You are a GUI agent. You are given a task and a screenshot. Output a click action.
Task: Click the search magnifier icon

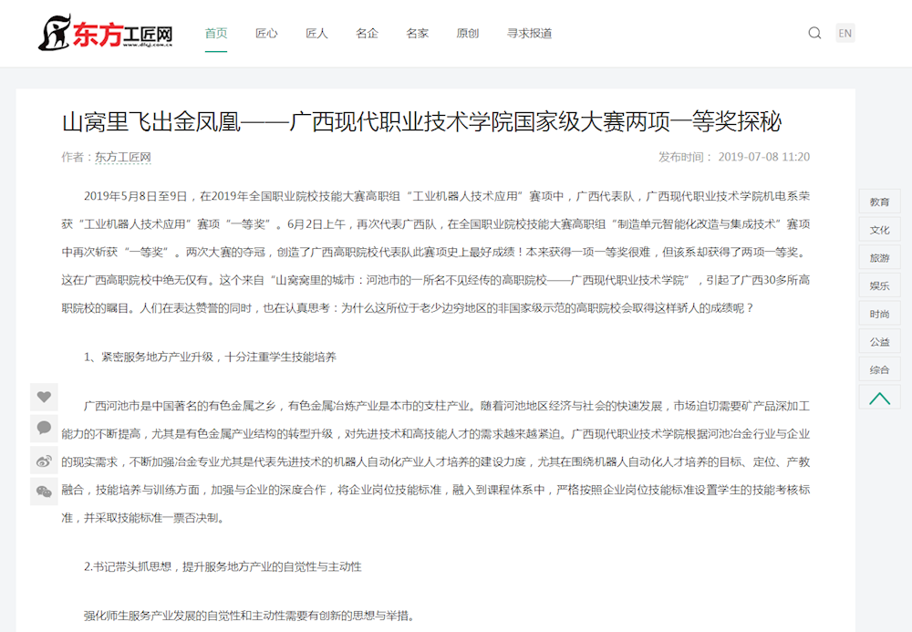814,33
